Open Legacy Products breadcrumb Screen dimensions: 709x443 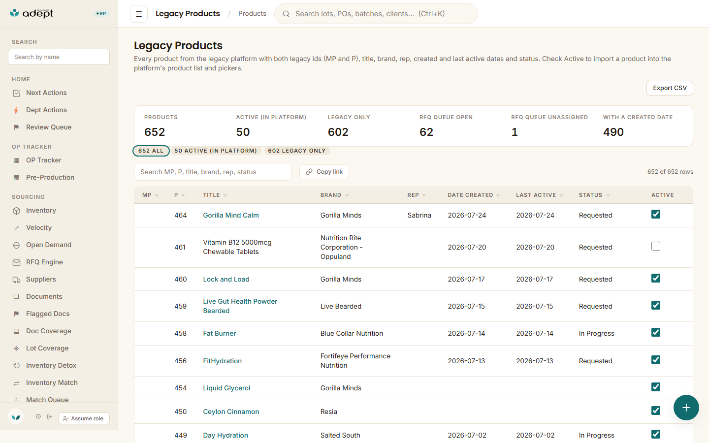click(x=188, y=14)
